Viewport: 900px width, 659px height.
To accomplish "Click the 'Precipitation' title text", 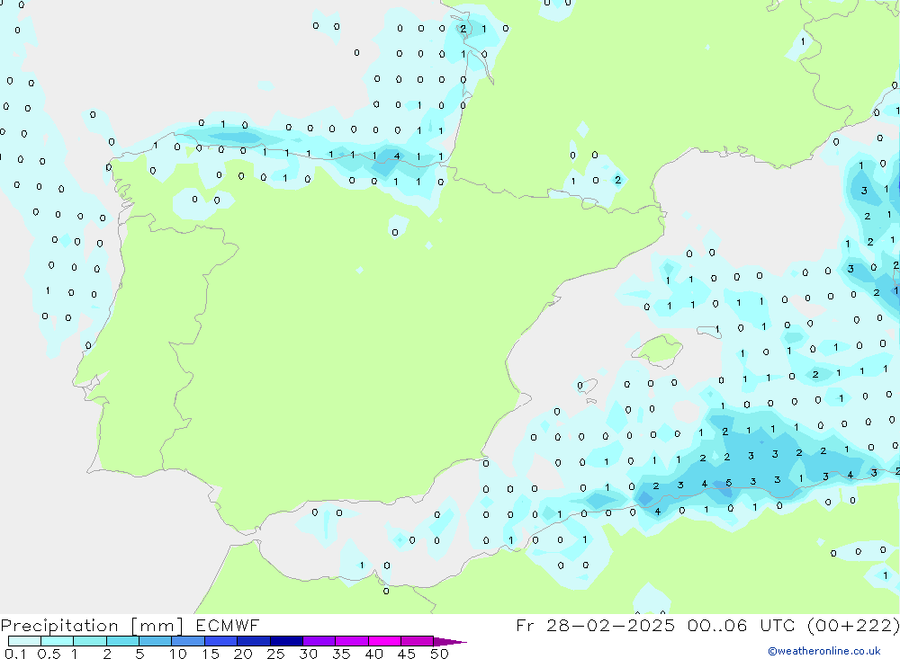I will click(59, 626).
